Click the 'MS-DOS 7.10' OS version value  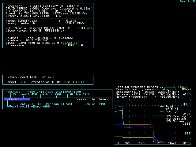(73, 45)
